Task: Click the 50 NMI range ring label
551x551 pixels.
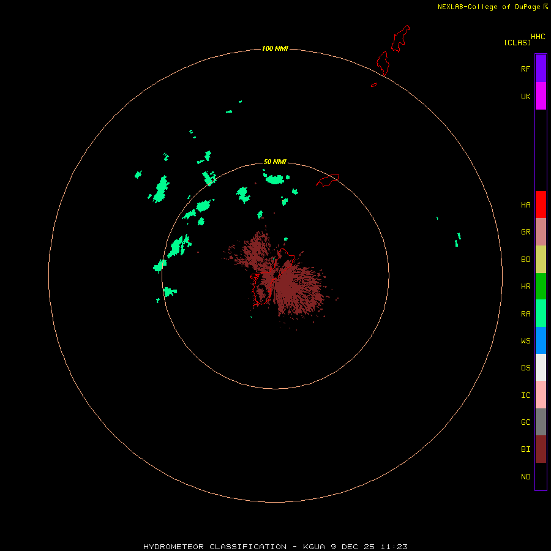Action: tap(275, 162)
